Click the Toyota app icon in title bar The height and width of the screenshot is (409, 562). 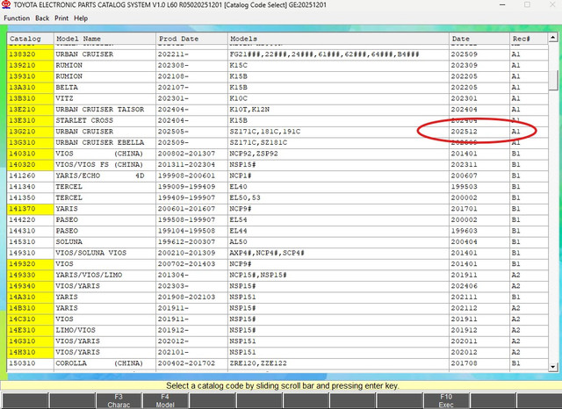[6, 4]
